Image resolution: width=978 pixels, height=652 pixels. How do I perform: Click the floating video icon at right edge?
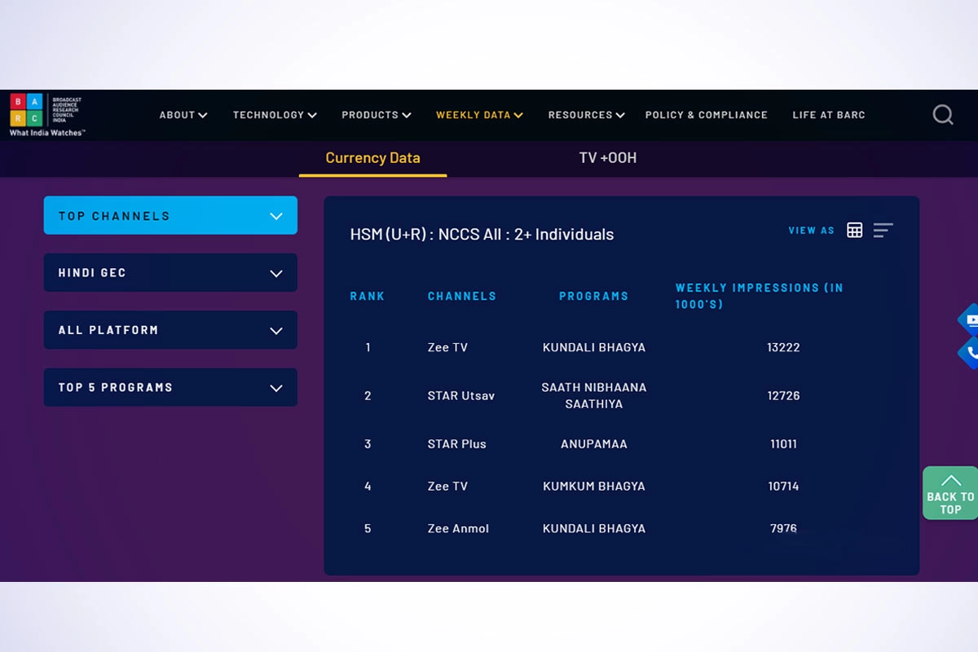pyautogui.click(x=970, y=320)
